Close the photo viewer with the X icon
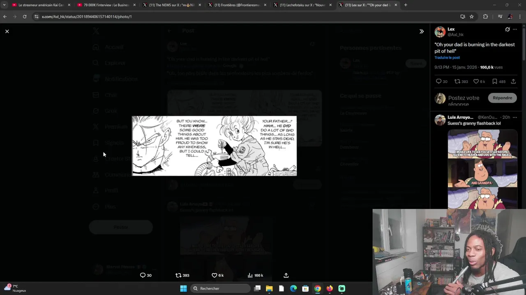526x295 pixels. click(x=7, y=31)
